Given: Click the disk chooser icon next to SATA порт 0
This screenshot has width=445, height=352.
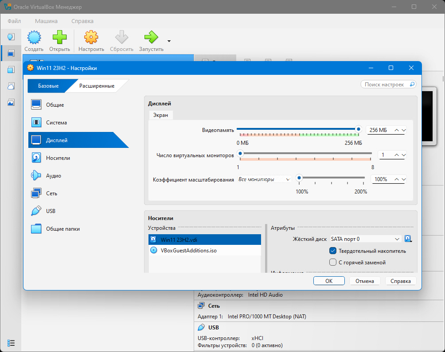Looking at the screenshot, I should 408,239.
